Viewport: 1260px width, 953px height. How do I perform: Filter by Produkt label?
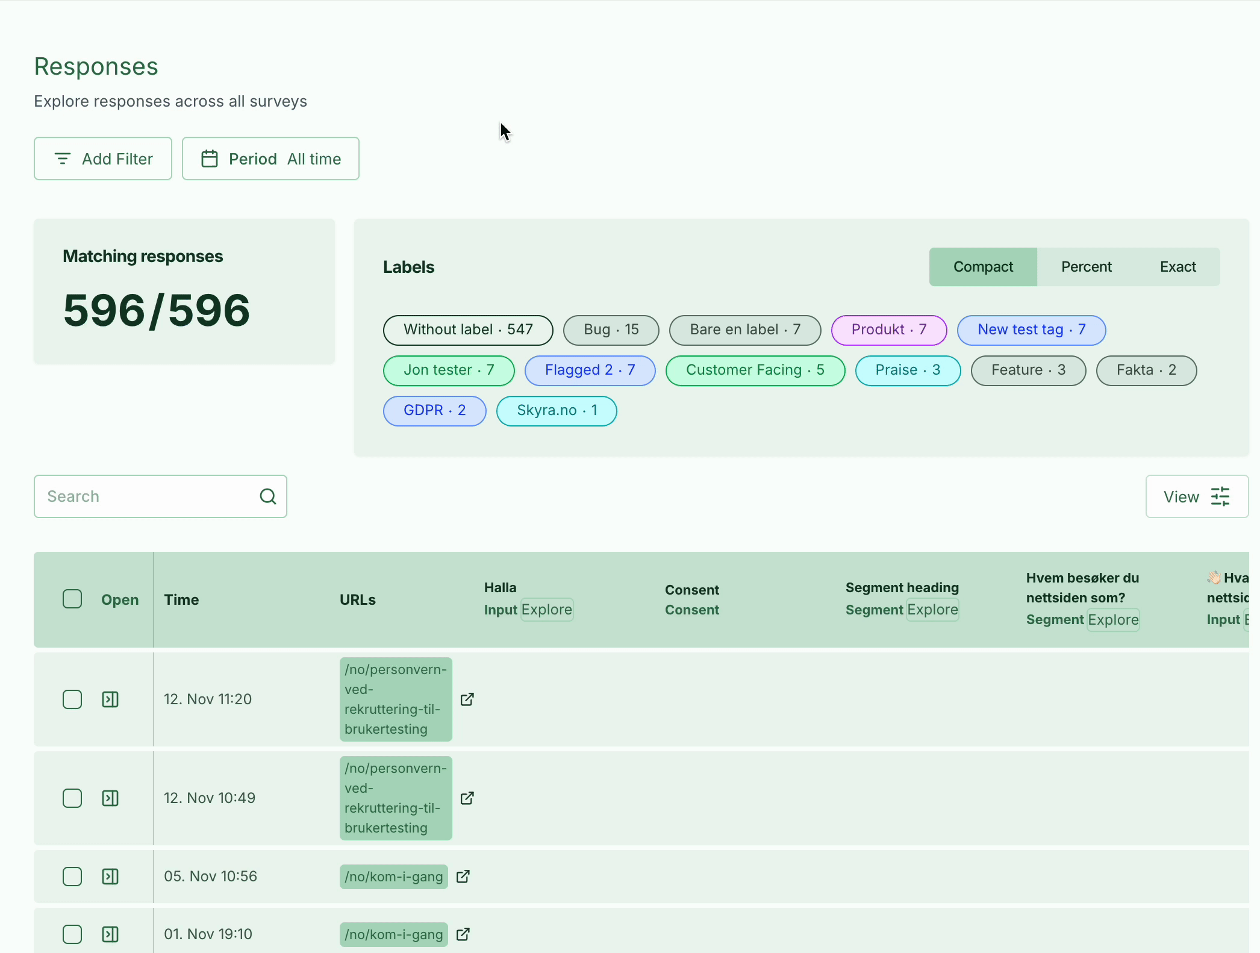(889, 330)
